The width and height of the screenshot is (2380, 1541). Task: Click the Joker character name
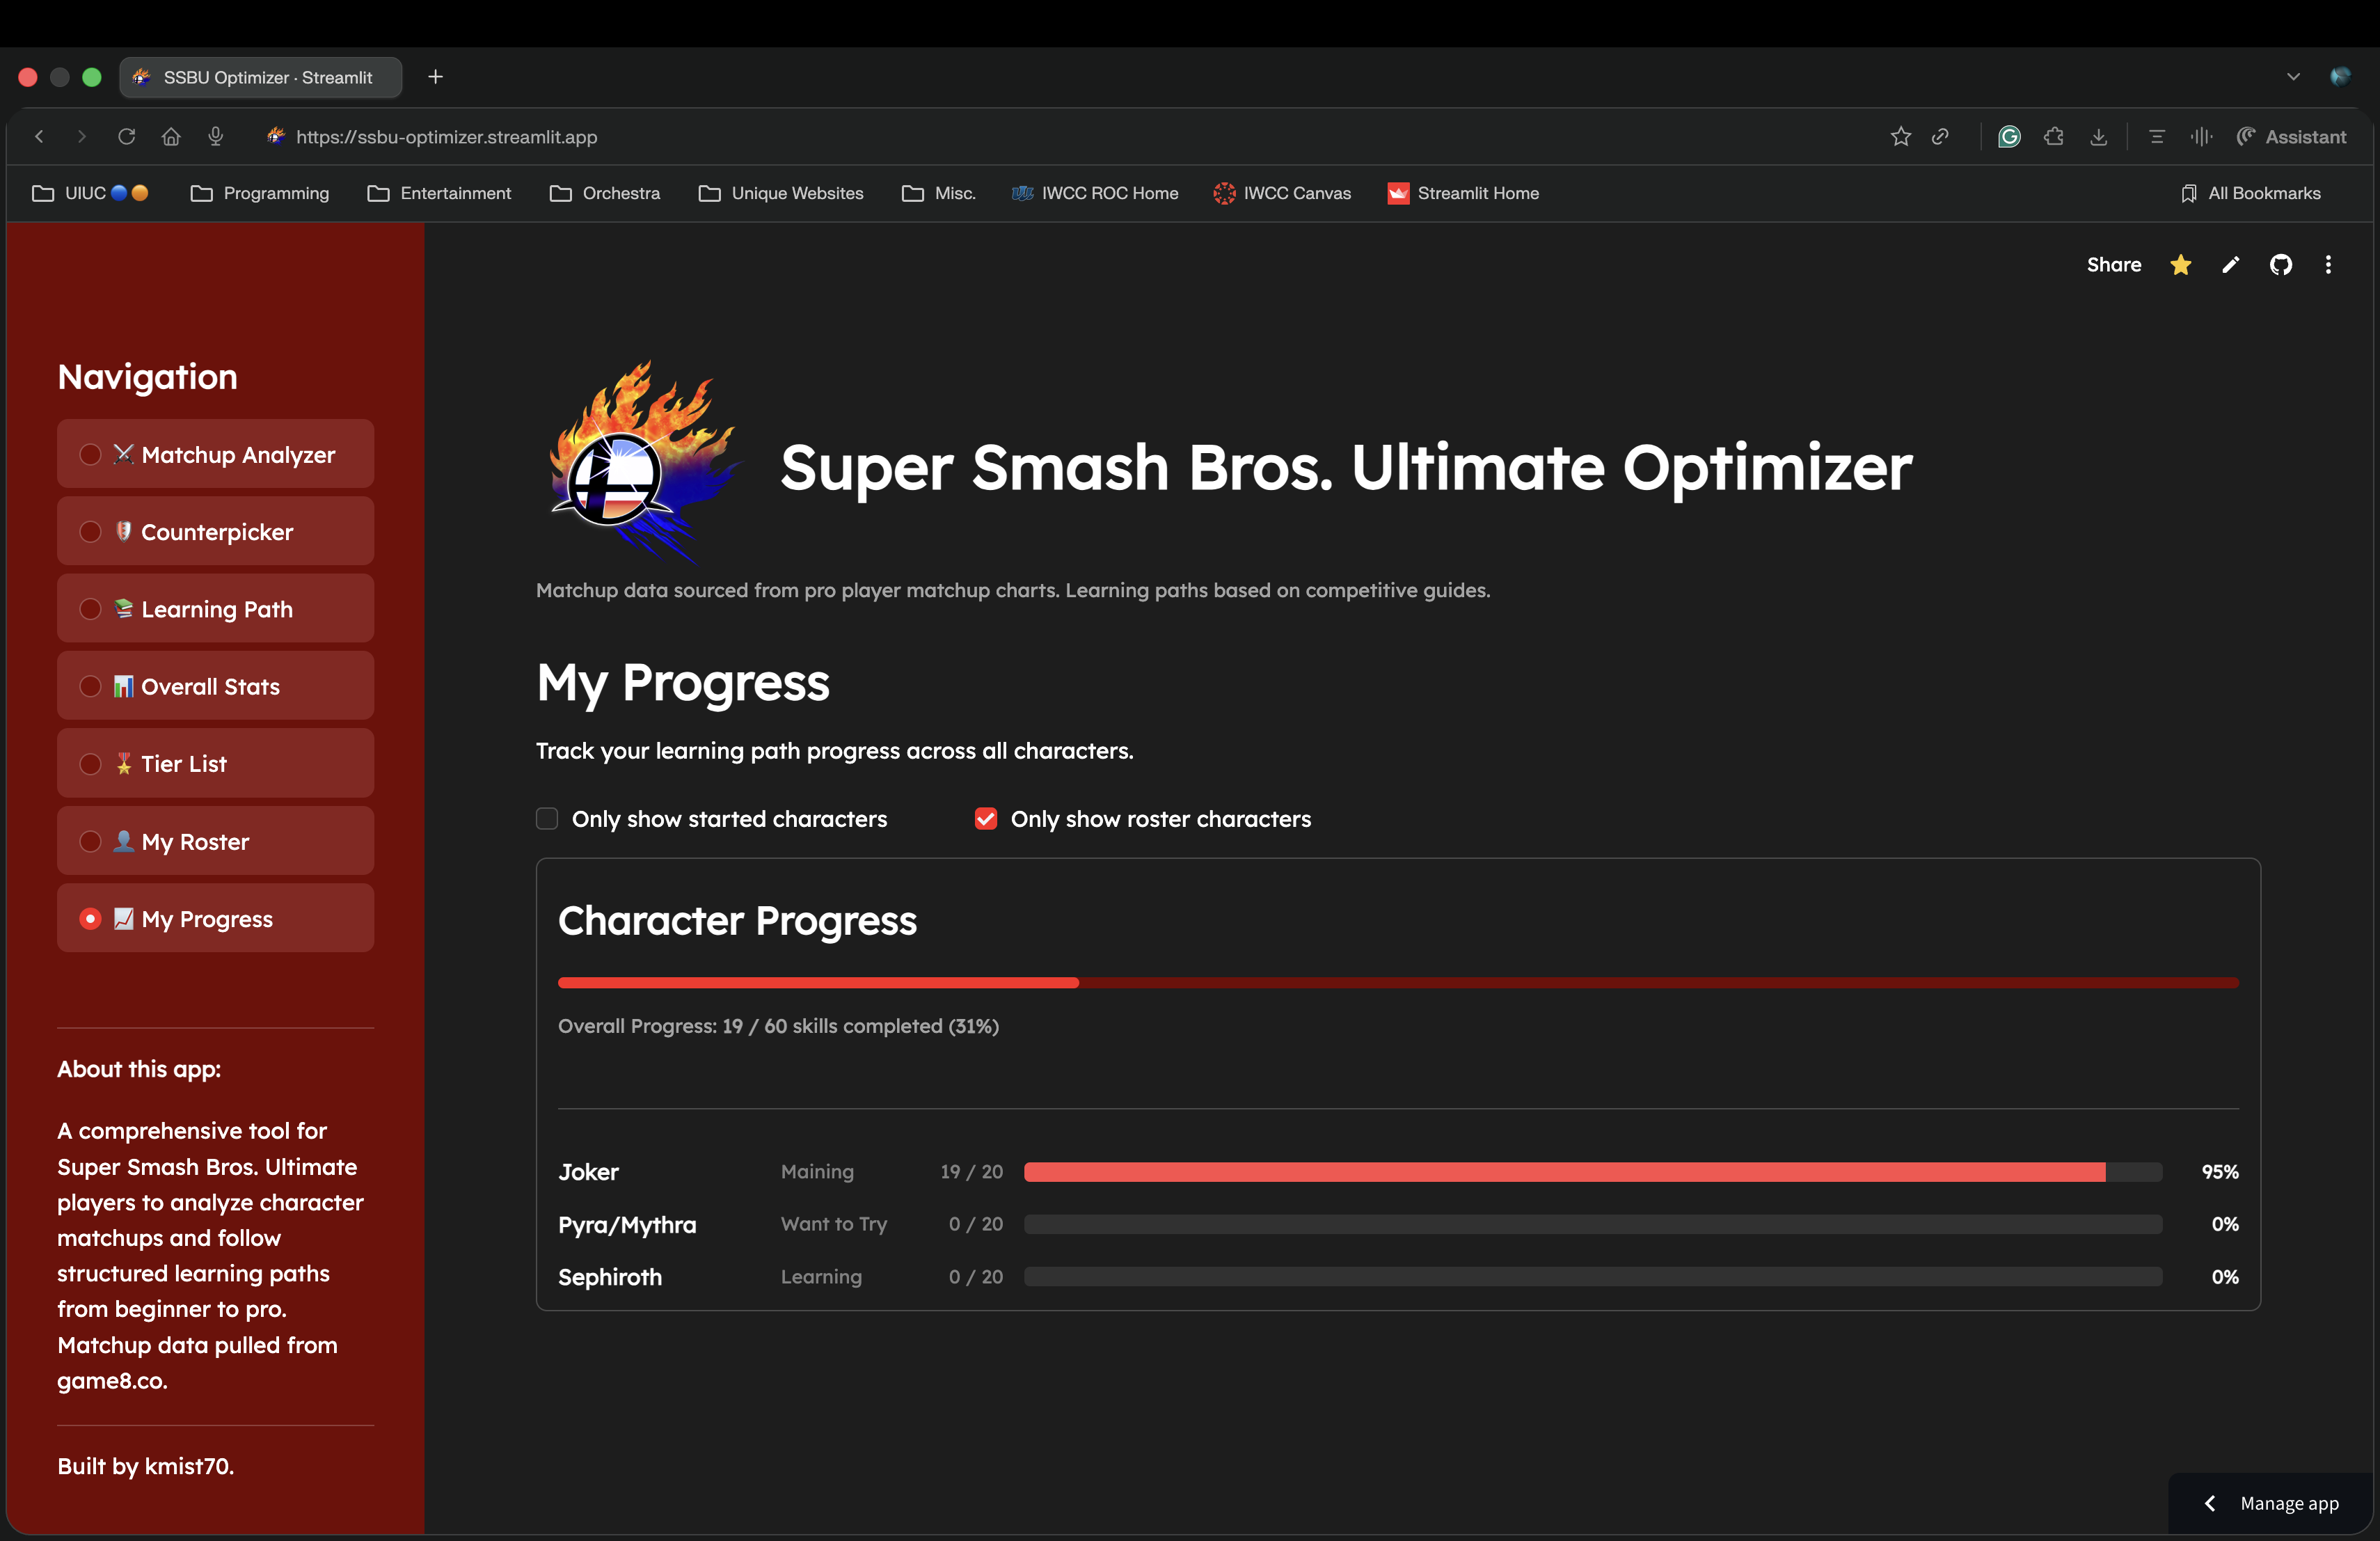point(588,1172)
